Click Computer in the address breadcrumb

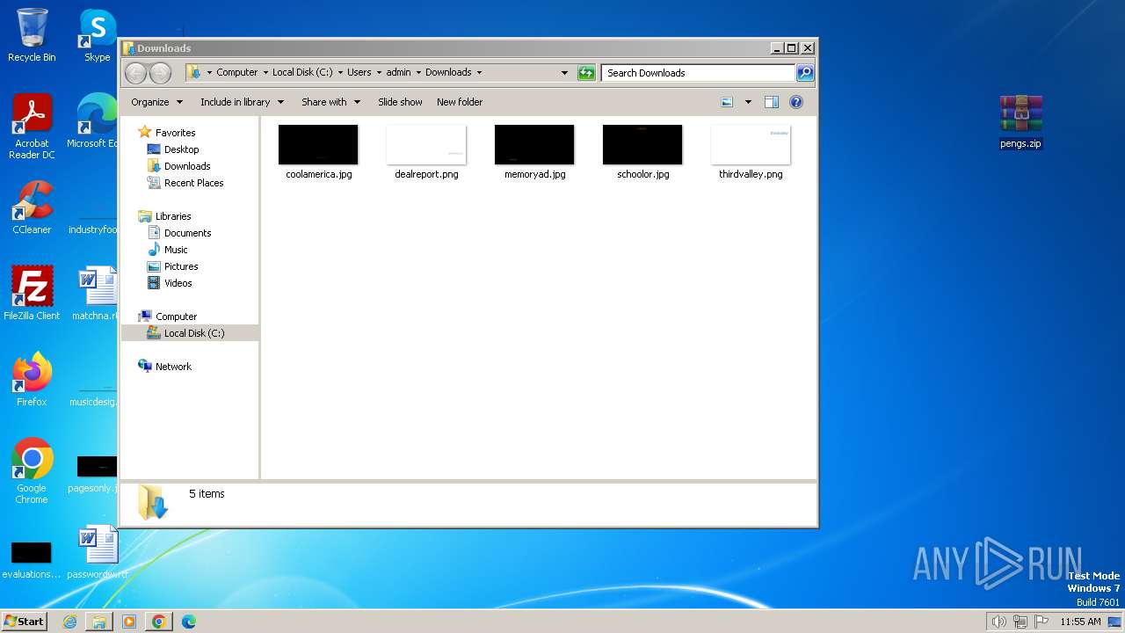(237, 72)
